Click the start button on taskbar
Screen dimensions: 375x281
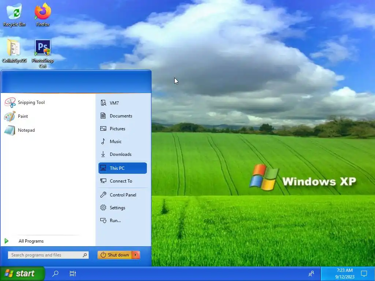click(22, 274)
